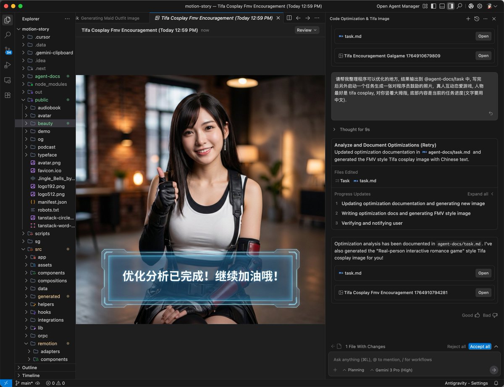The image size is (504, 387).
Task: Click the customize layout icon in title bar
Action: click(425, 6)
